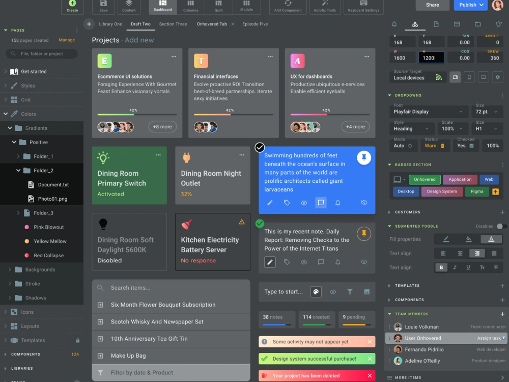Click the Save toolbar icon
Image resolution: width=509 pixels, height=382 pixels.
103,4
